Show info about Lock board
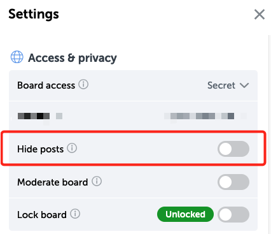 point(75,214)
